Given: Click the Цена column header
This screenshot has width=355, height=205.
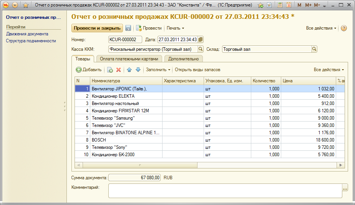Looking at the screenshot, I should click(308, 81).
